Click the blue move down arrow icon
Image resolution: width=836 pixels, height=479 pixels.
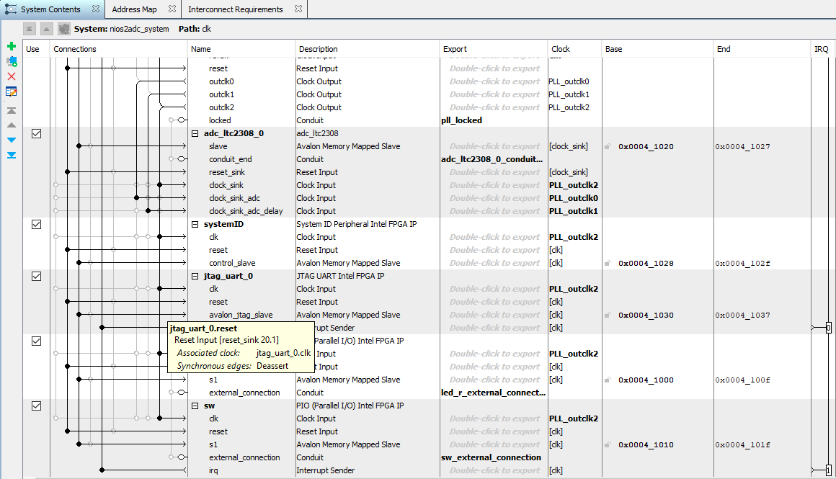[12, 140]
